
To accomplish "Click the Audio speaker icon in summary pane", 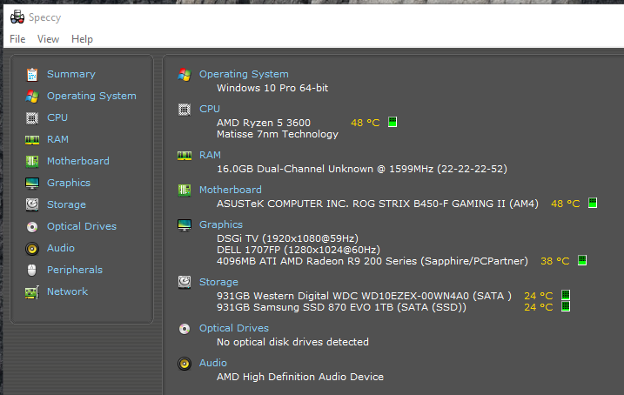I will pos(185,363).
